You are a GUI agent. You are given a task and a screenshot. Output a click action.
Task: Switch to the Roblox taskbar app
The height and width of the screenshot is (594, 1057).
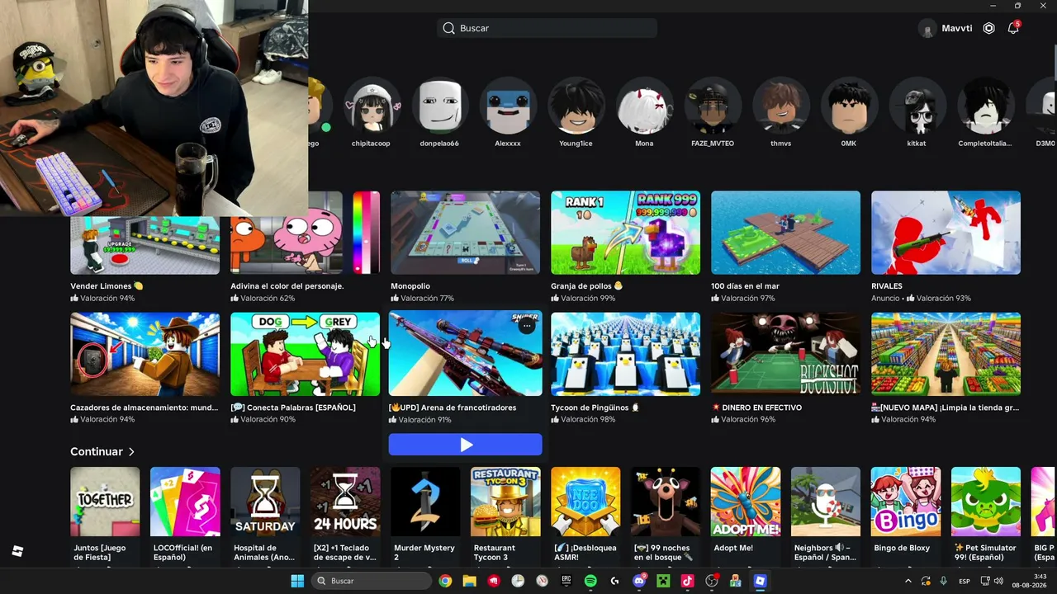(760, 581)
